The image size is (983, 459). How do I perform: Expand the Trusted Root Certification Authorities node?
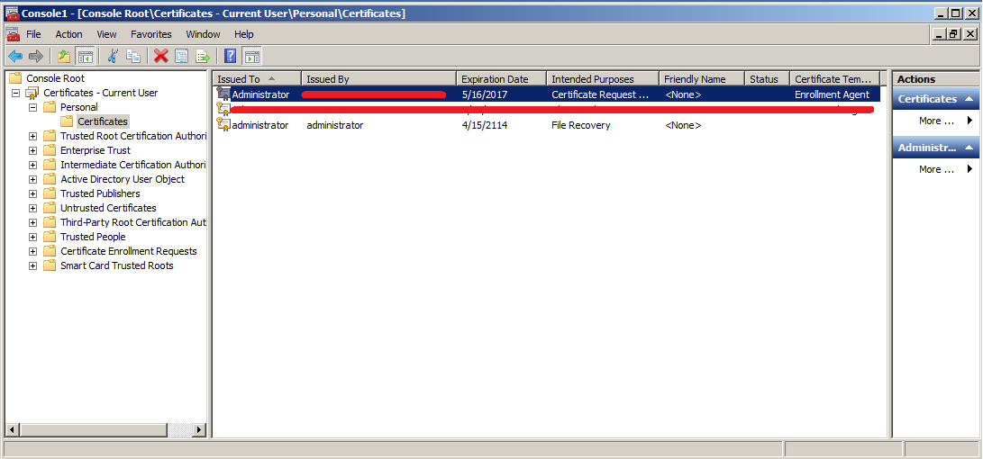tap(33, 136)
